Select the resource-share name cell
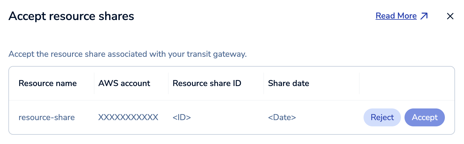The width and height of the screenshot is (464, 144). coord(47,117)
